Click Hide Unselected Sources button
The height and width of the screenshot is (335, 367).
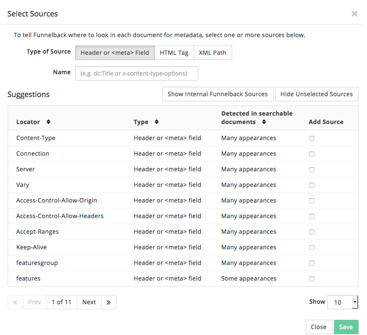(x=316, y=94)
